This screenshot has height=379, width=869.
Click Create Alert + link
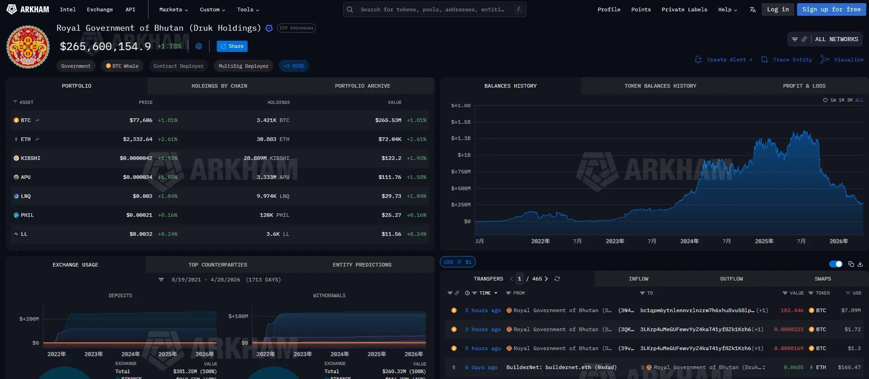click(x=724, y=60)
